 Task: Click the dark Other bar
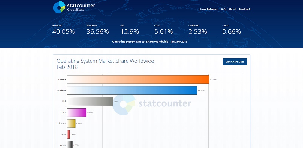pos(70,145)
